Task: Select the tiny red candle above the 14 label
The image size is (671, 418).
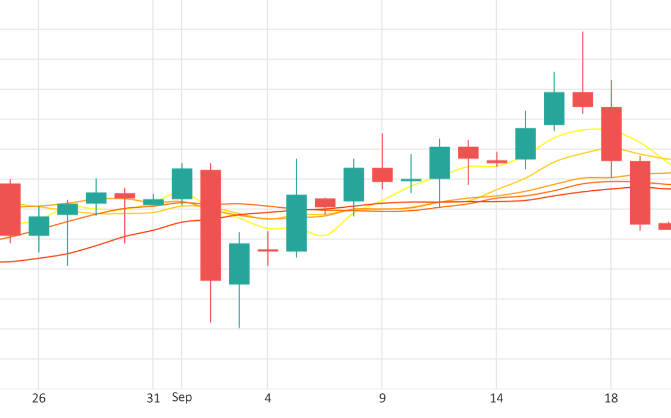Action: pos(497,161)
